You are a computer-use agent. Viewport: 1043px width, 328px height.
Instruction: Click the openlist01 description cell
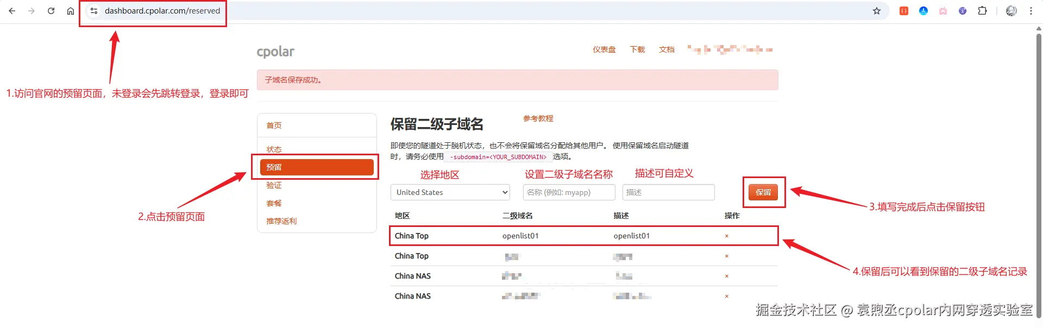[631, 236]
